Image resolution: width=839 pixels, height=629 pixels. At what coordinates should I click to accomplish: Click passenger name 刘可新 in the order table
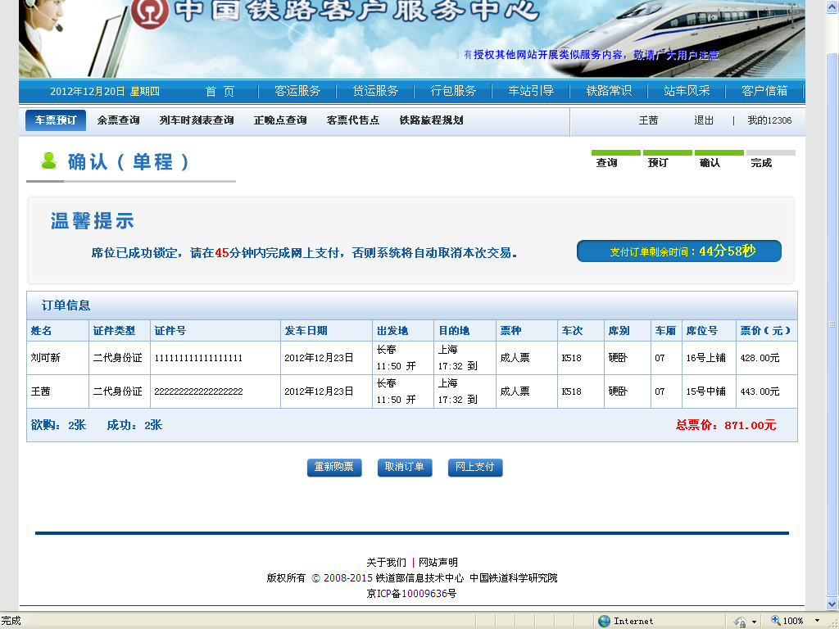click(x=46, y=358)
